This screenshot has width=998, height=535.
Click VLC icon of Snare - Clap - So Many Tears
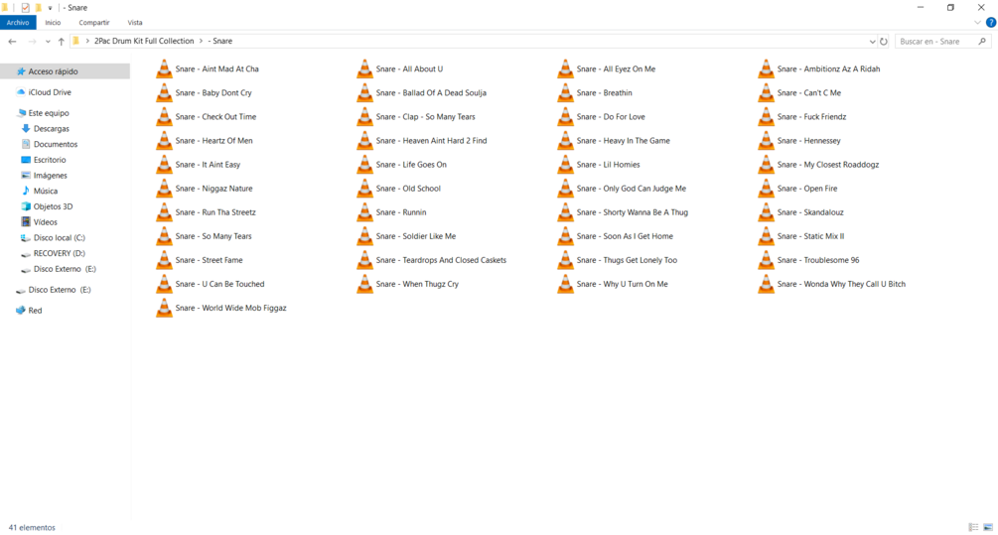click(364, 116)
